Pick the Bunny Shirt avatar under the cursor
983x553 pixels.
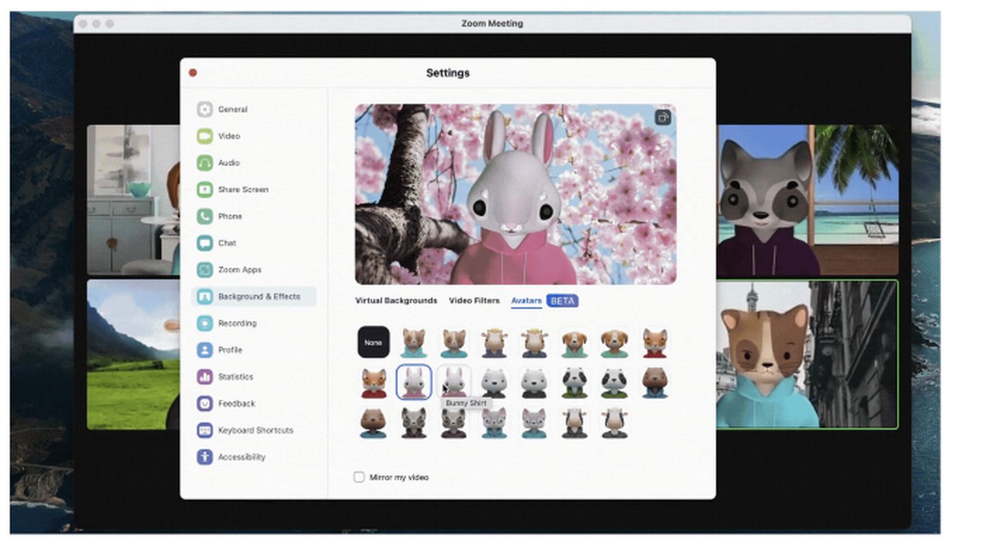point(454,382)
